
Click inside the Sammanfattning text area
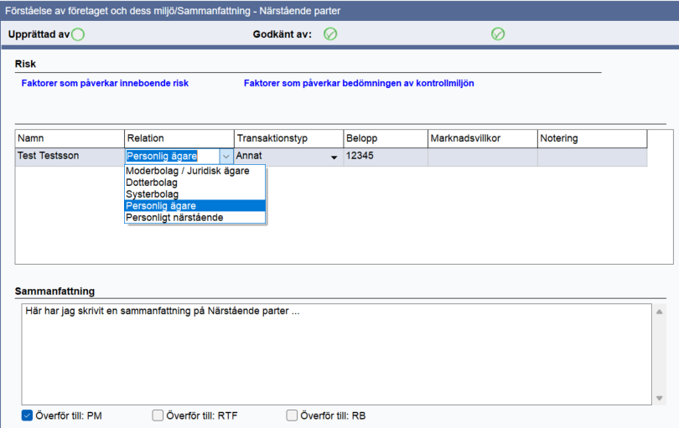click(336, 354)
